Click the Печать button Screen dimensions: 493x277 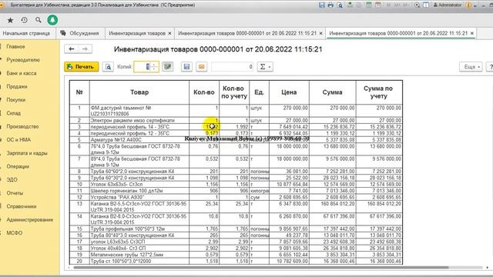(x=82, y=67)
